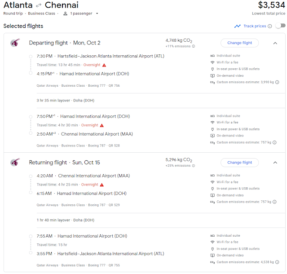Open the 1 passenger dropdown arrow

point(97,13)
